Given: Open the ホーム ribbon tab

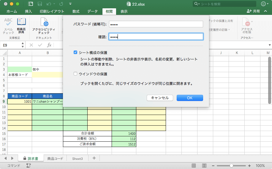Looking at the screenshot, I should point(12,11).
